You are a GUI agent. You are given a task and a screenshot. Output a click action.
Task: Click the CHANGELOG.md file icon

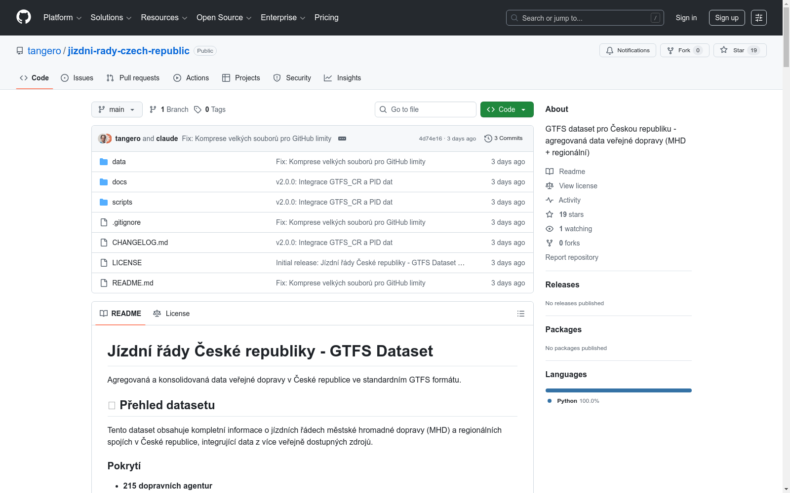(104, 243)
